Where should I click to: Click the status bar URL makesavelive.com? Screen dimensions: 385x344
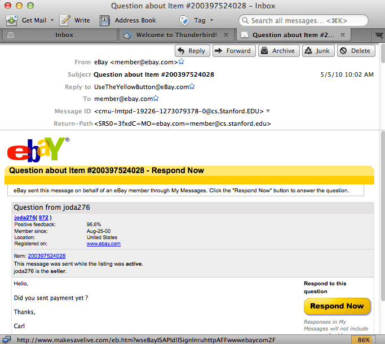tap(146, 340)
